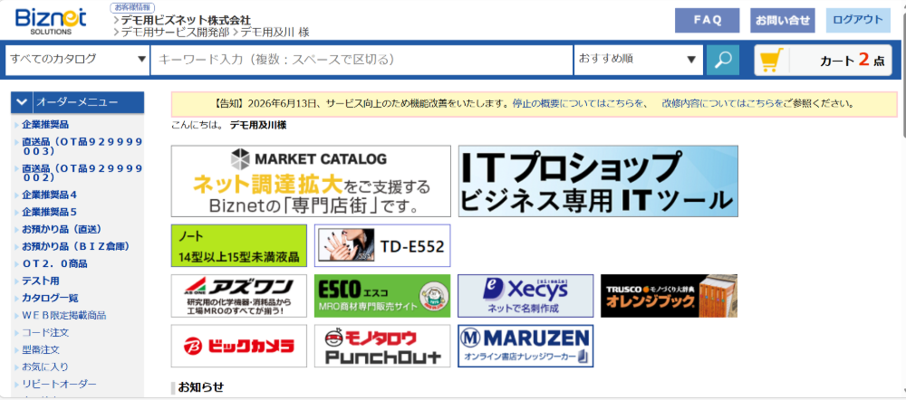The width and height of the screenshot is (906, 400).
Task: Open お預かり品（直送） menu item
Action: (62, 229)
